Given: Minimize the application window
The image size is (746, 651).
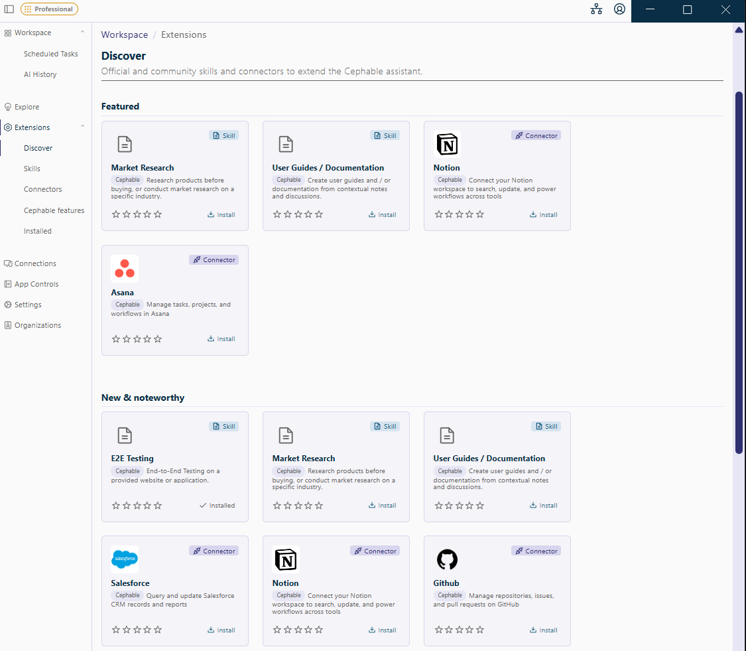Looking at the screenshot, I should point(650,9).
